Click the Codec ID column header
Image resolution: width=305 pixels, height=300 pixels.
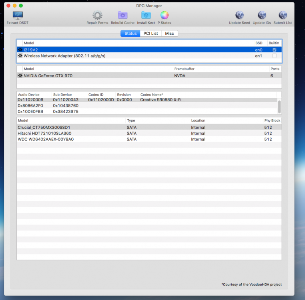[x=101, y=95]
